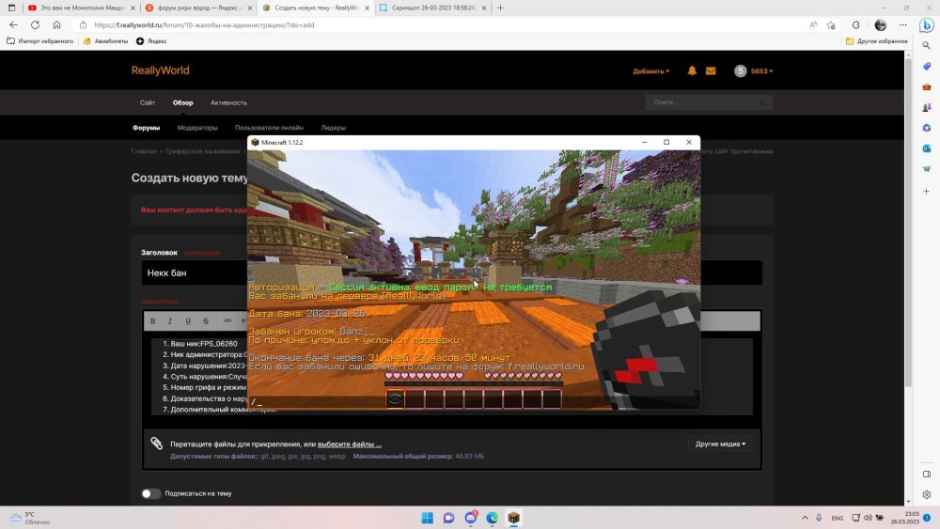Add an app to the Edge sidebar
Image resolution: width=940 pixels, height=529 pixels.
pyautogui.click(x=927, y=191)
